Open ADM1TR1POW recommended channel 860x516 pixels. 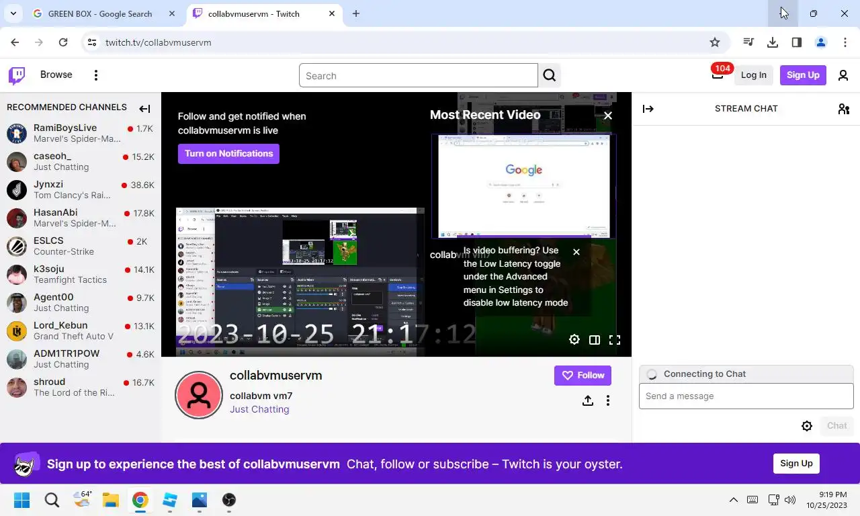pyautogui.click(x=81, y=359)
